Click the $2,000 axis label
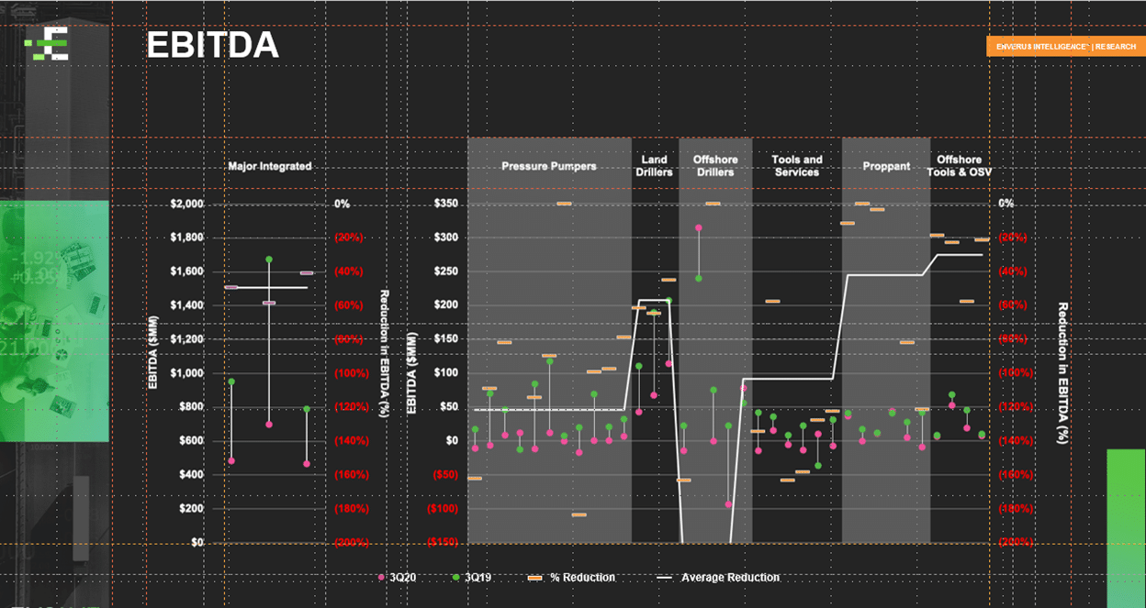This screenshot has height=608, width=1146. [x=187, y=204]
